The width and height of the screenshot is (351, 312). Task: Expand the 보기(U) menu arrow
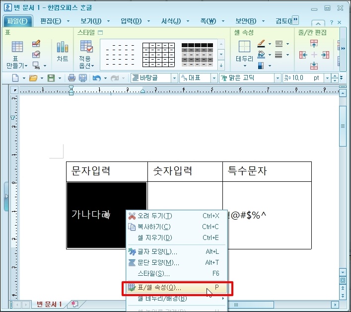pyautogui.click(x=108, y=21)
